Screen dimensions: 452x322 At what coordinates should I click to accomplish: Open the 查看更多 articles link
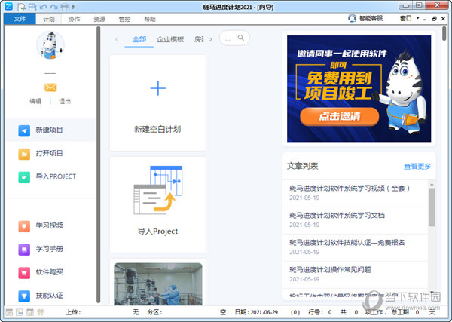click(417, 166)
